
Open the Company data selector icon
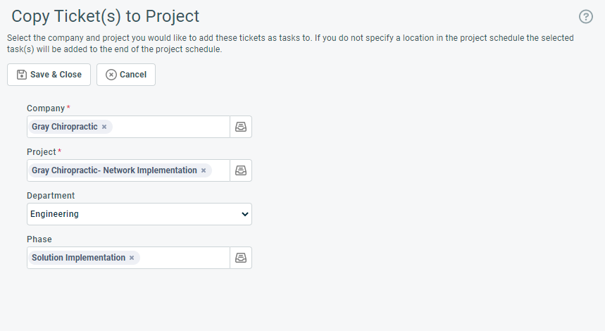point(241,127)
